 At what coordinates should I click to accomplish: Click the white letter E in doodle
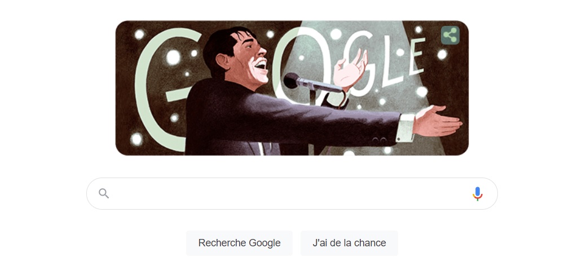[417, 55]
